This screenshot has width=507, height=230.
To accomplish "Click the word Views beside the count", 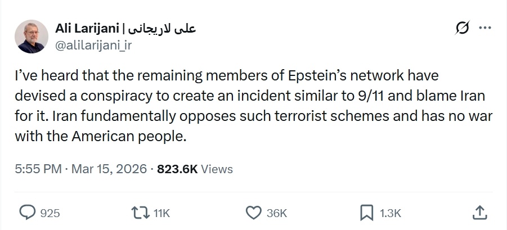I will tap(217, 169).
